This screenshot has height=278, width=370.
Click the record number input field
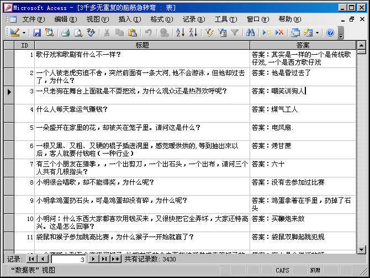68,259
